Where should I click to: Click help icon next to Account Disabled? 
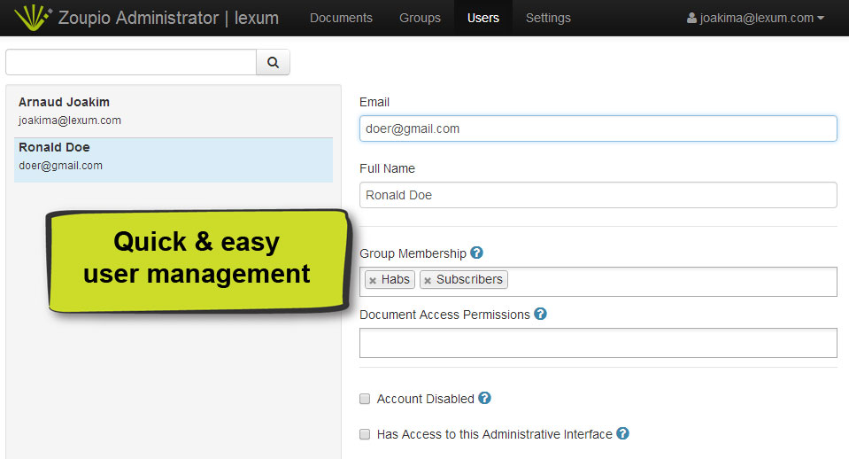(x=484, y=399)
